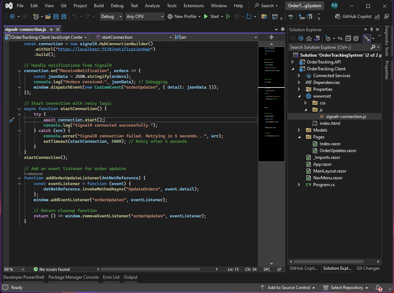Open the notifications bell in status bar
Screen dimensions: 394x293
pos(378,288)
